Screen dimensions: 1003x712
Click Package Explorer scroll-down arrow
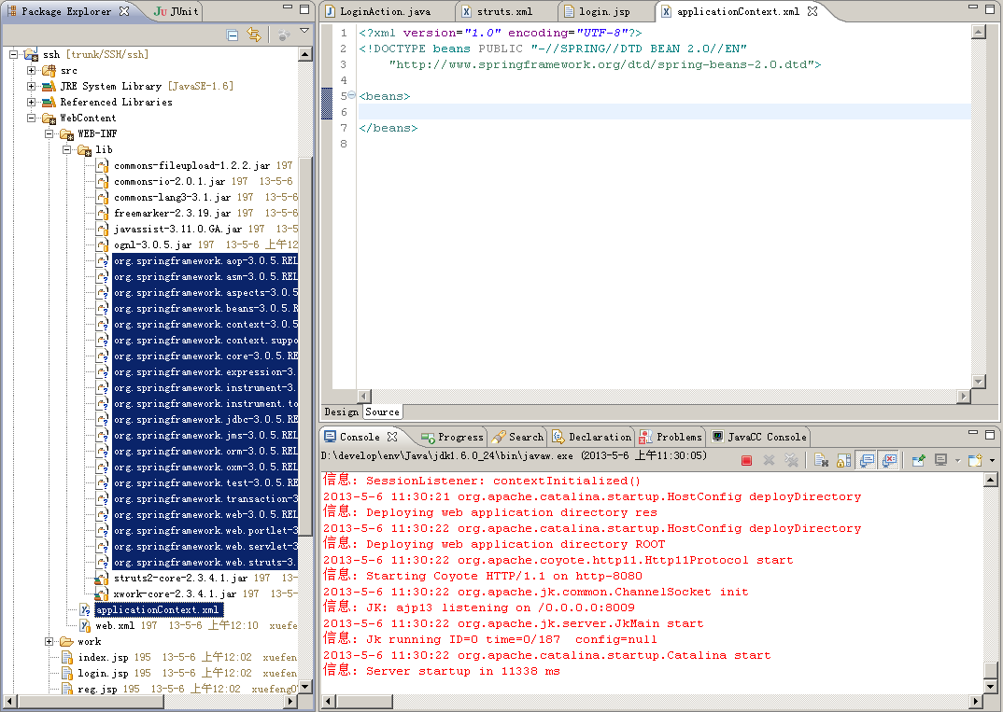click(x=305, y=687)
